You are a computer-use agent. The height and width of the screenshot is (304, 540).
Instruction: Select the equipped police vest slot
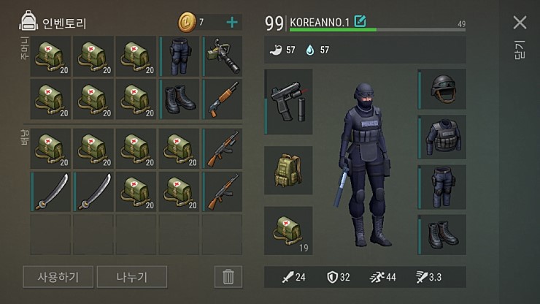pos(441,137)
